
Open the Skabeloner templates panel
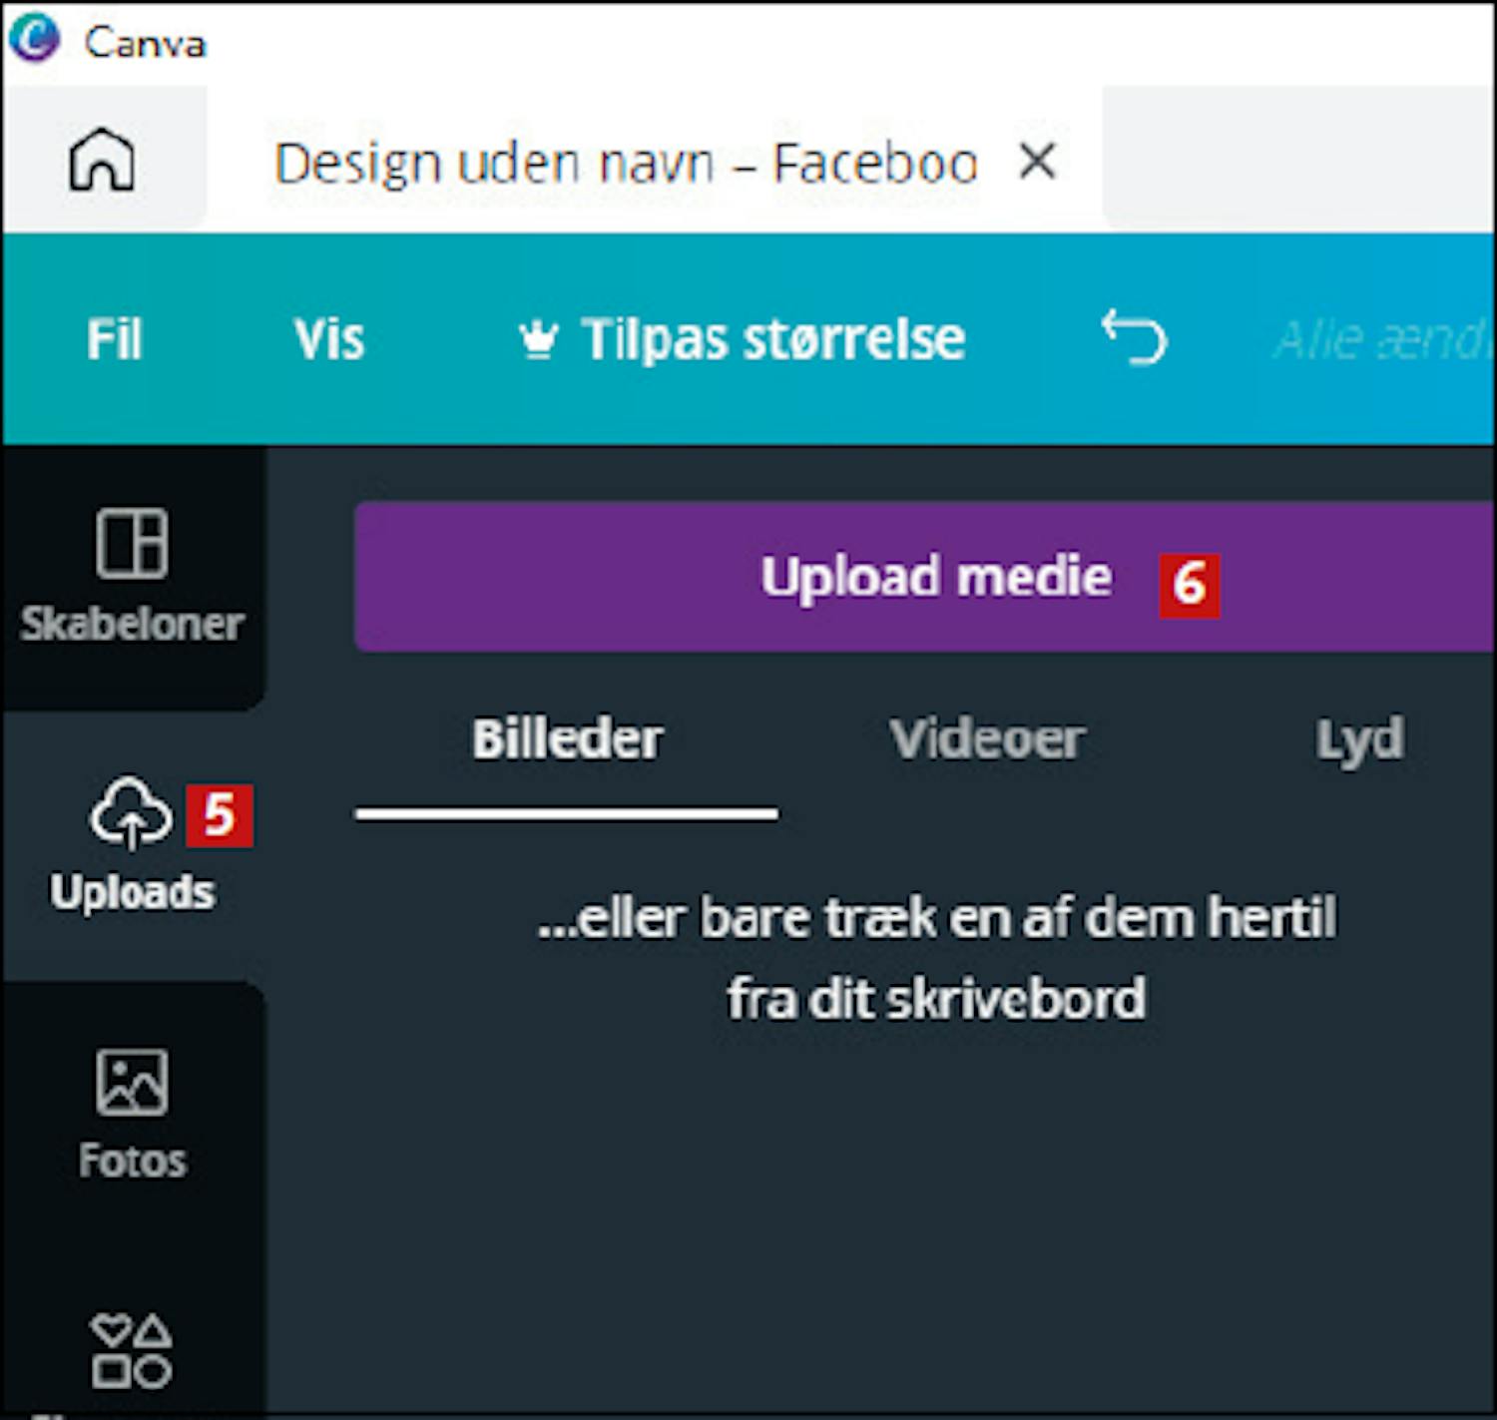[132, 576]
